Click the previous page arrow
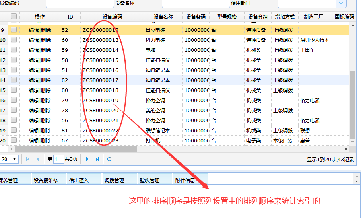The image size is (361, 218). 38,159
